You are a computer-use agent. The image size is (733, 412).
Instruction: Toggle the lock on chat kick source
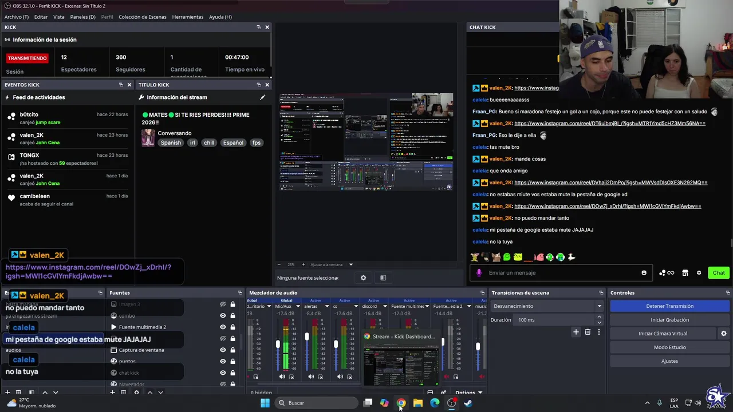coord(232,373)
